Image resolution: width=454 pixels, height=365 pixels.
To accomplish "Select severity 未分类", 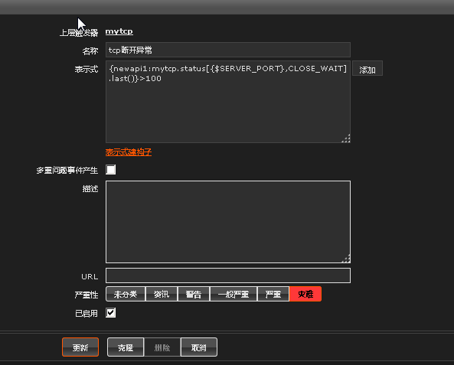I will click(x=126, y=294).
